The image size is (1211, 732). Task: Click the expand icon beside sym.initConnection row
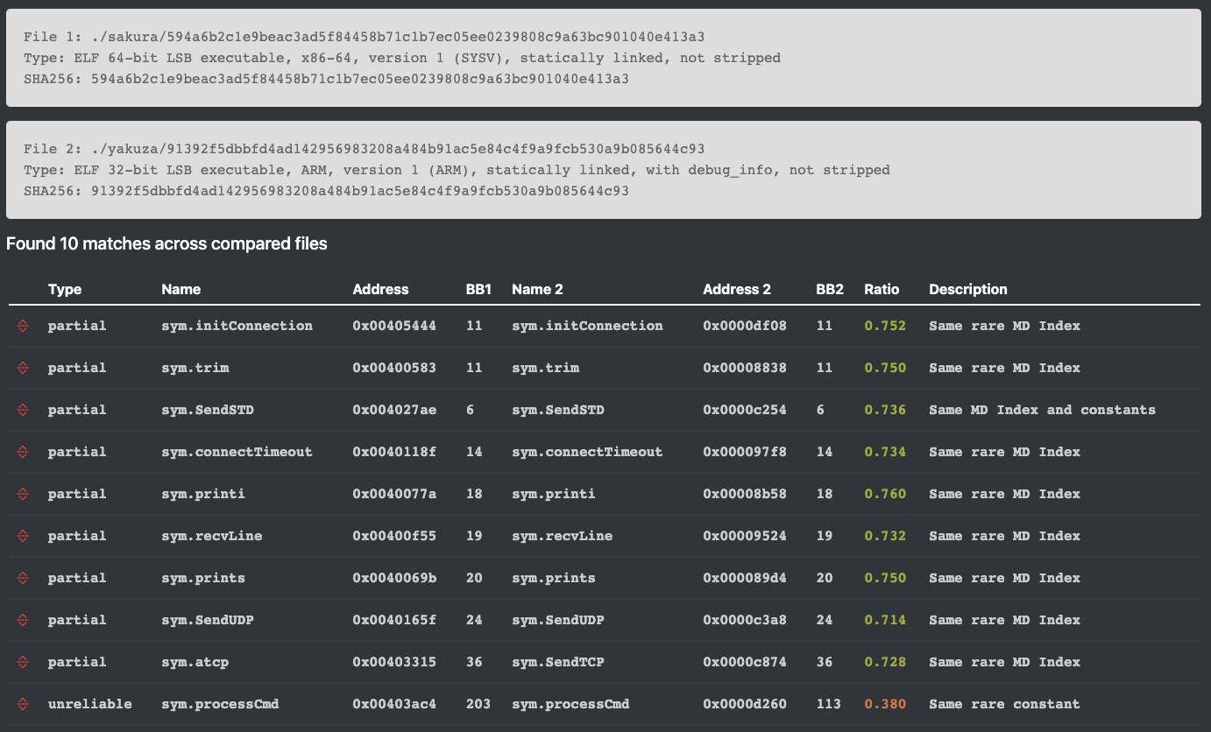click(x=23, y=326)
